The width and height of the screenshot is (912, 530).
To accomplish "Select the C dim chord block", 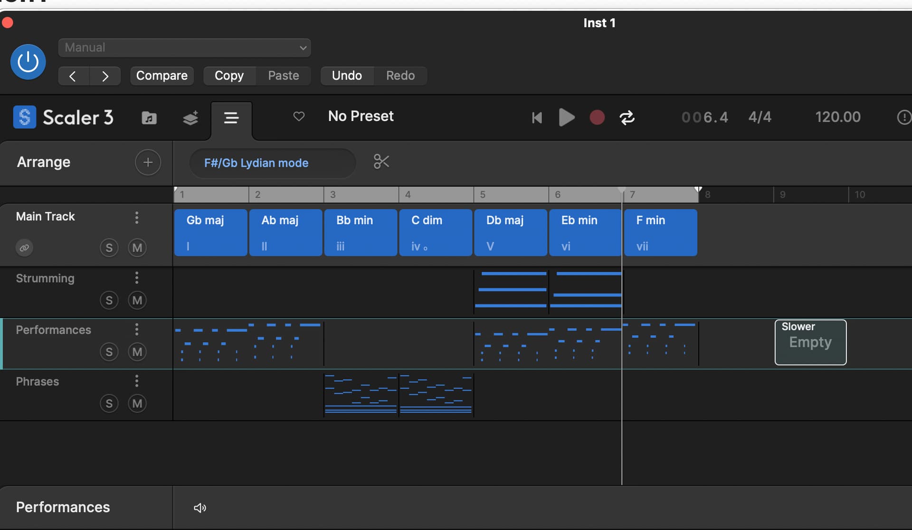I will click(436, 232).
